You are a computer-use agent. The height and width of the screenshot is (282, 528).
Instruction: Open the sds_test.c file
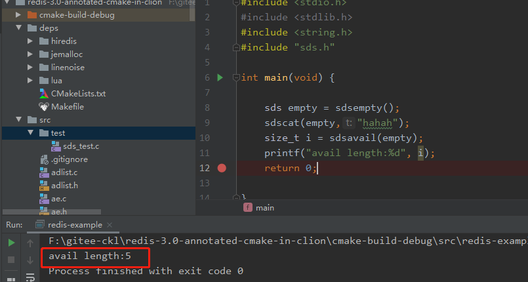pos(80,146)
